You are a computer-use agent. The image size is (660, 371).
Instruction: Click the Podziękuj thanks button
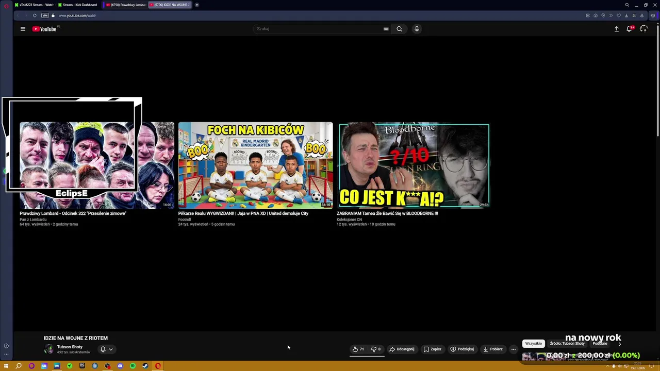[x=462, y=349]
